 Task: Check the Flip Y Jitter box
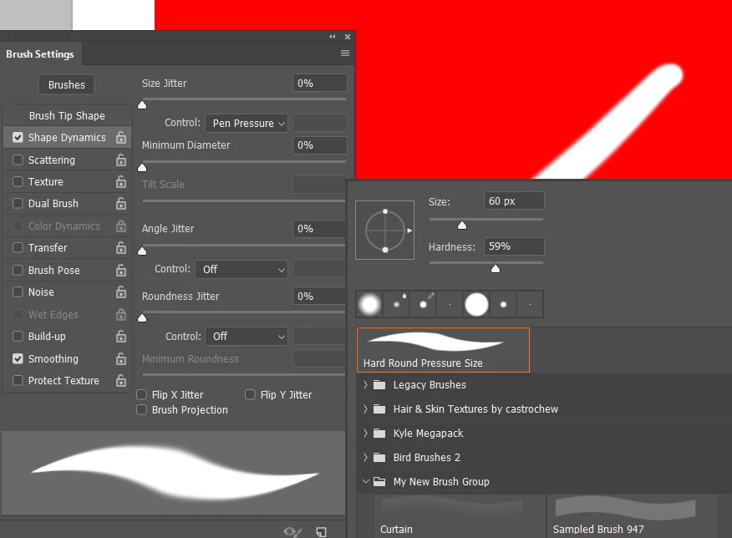click(x=250, y=395)
